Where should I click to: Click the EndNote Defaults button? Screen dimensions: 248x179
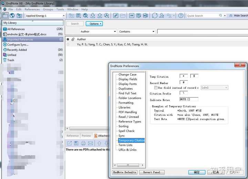pyautogui.click(x=125, y=172)
